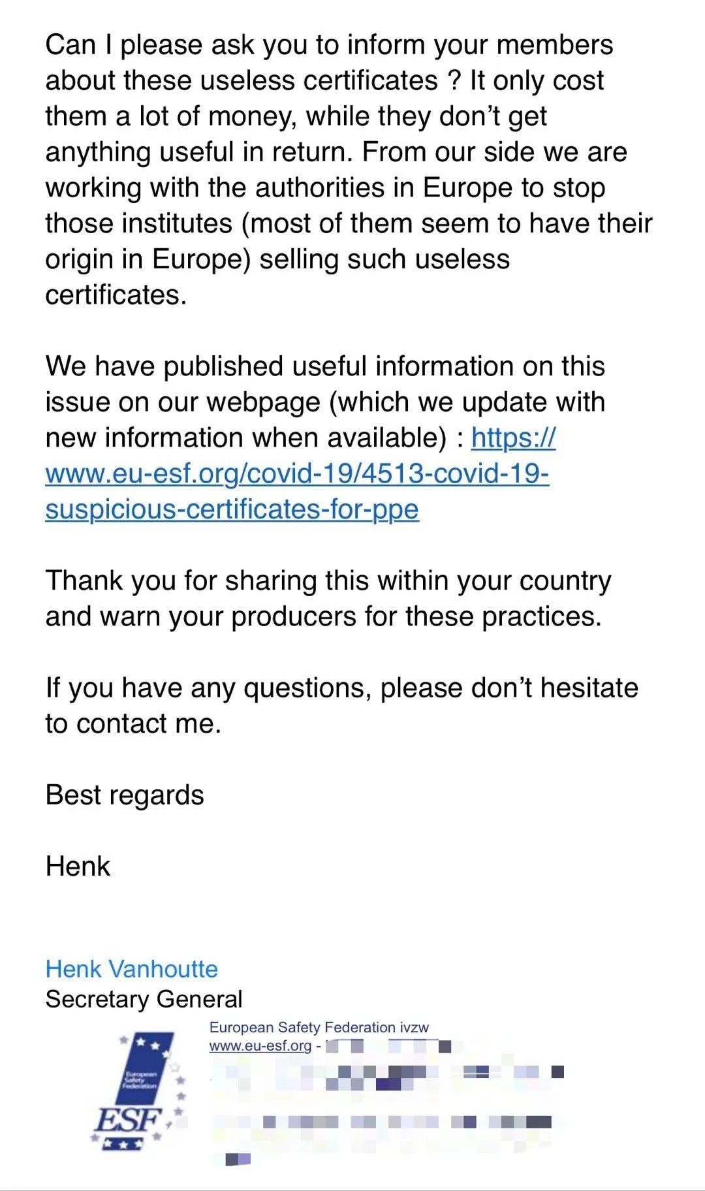The height and width of the screenshot is (1191, 705).
Task: Click the European Safety Federation ivzw text
Action: (x=319, y=1028)
